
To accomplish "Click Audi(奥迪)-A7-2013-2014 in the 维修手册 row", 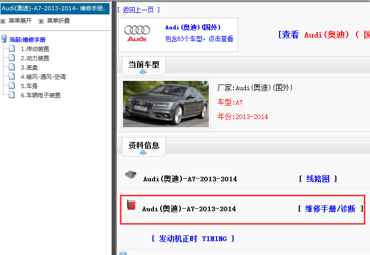I will [189, 209].
